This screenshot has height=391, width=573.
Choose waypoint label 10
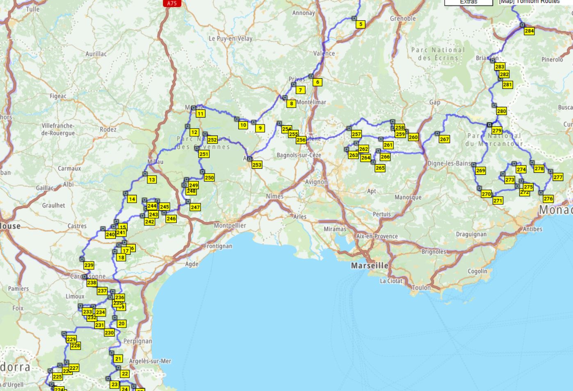(243, 125)
